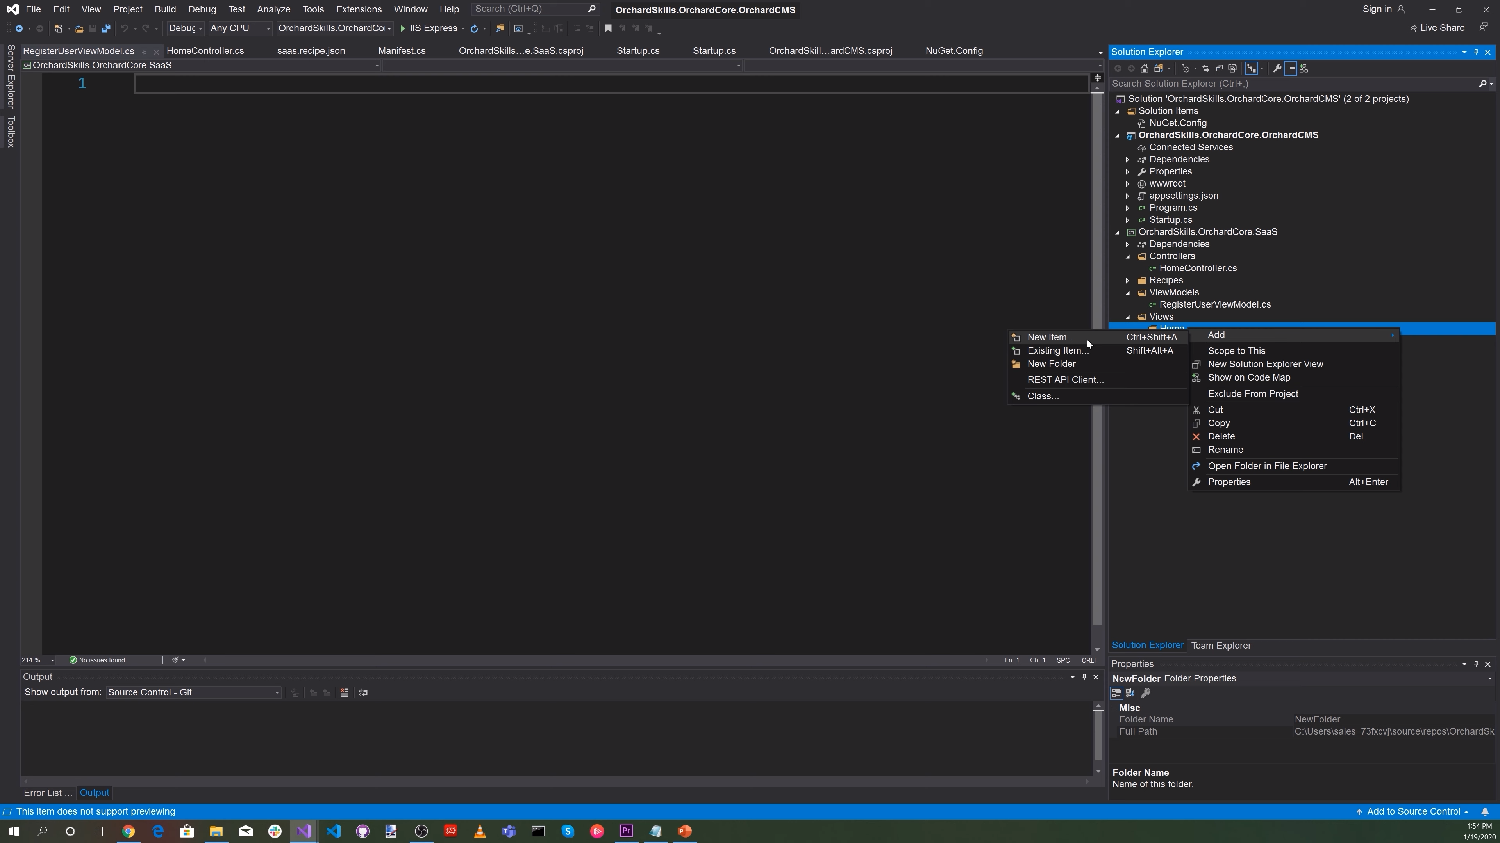The height and width of the screenshot is (843, 1500).
Task: Close the RegisterUserViewModel.cs tab
Action: 156,52
